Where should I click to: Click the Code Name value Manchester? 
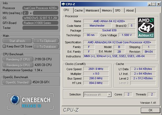pyautogui.click(x=97, y=26)
